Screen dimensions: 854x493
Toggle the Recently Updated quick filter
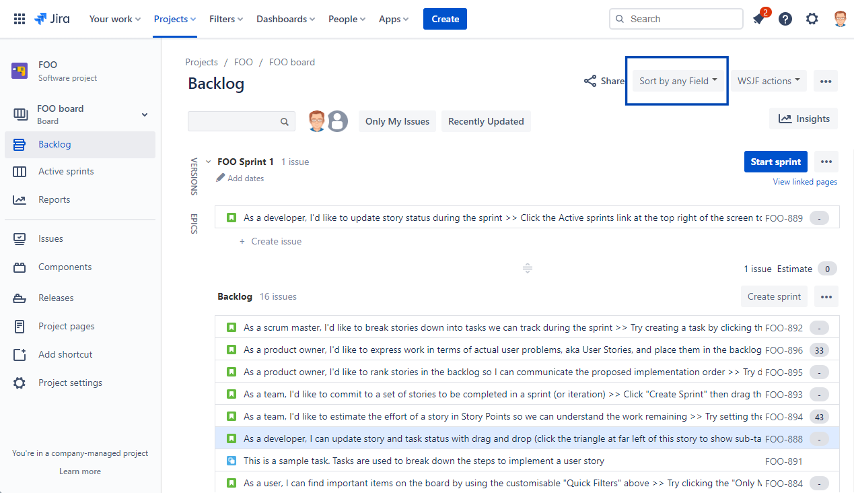pyautogui.click(x=486, y=121)
